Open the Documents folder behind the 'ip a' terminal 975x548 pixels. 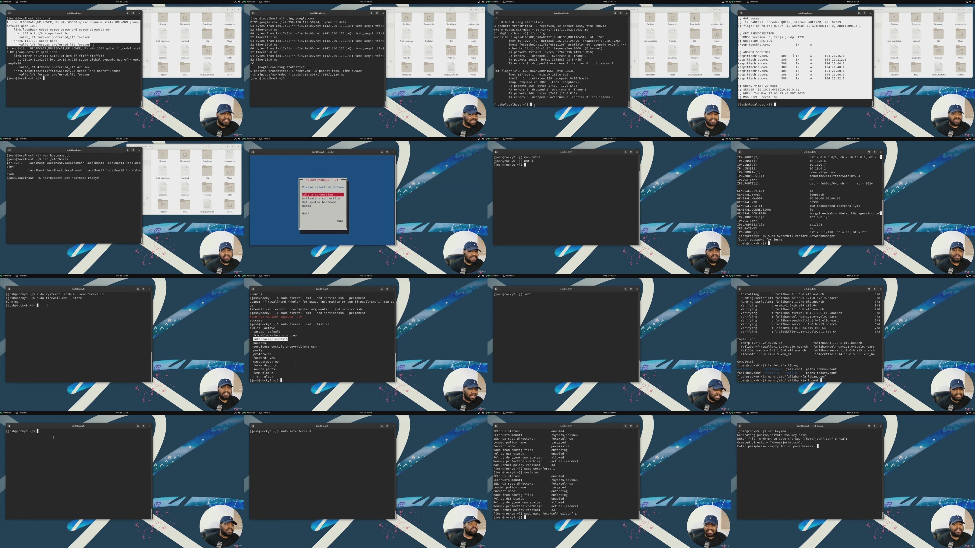[x=185, y=19]
